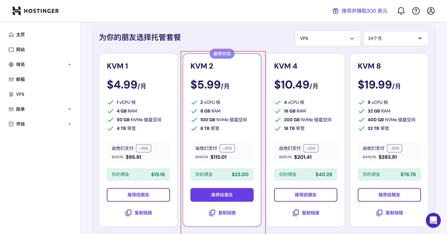This screenshot has width=447, height=234.
Task: Click the 网站 window icon in sidebar
Action: [11, 49]
